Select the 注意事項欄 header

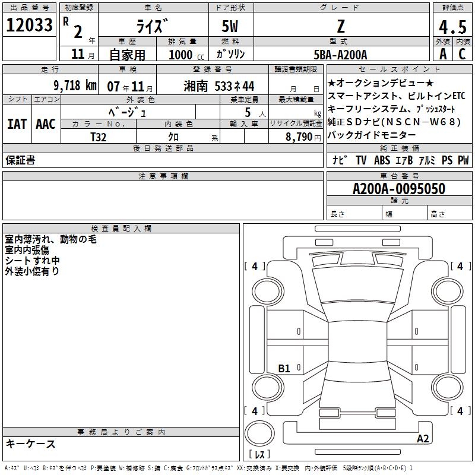[163, 176]
